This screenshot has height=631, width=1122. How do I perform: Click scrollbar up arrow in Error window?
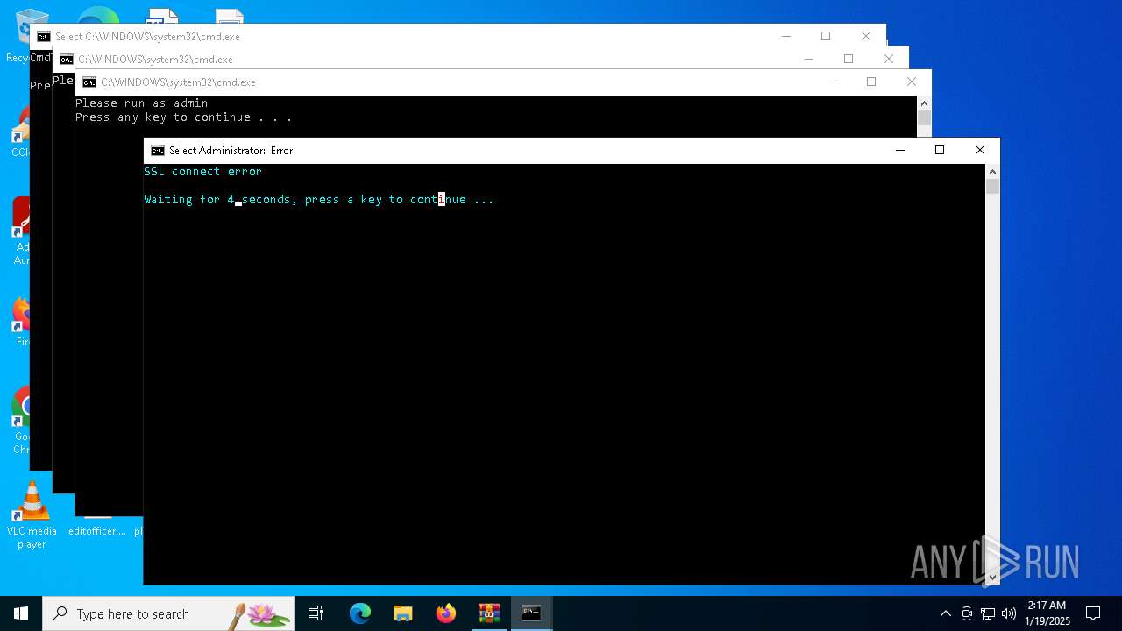point(992,172)
